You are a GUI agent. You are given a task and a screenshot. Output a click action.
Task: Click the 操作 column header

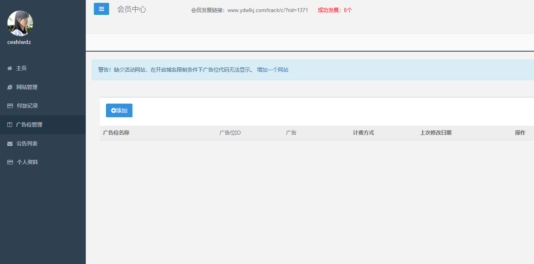click(x=520, y=133)
